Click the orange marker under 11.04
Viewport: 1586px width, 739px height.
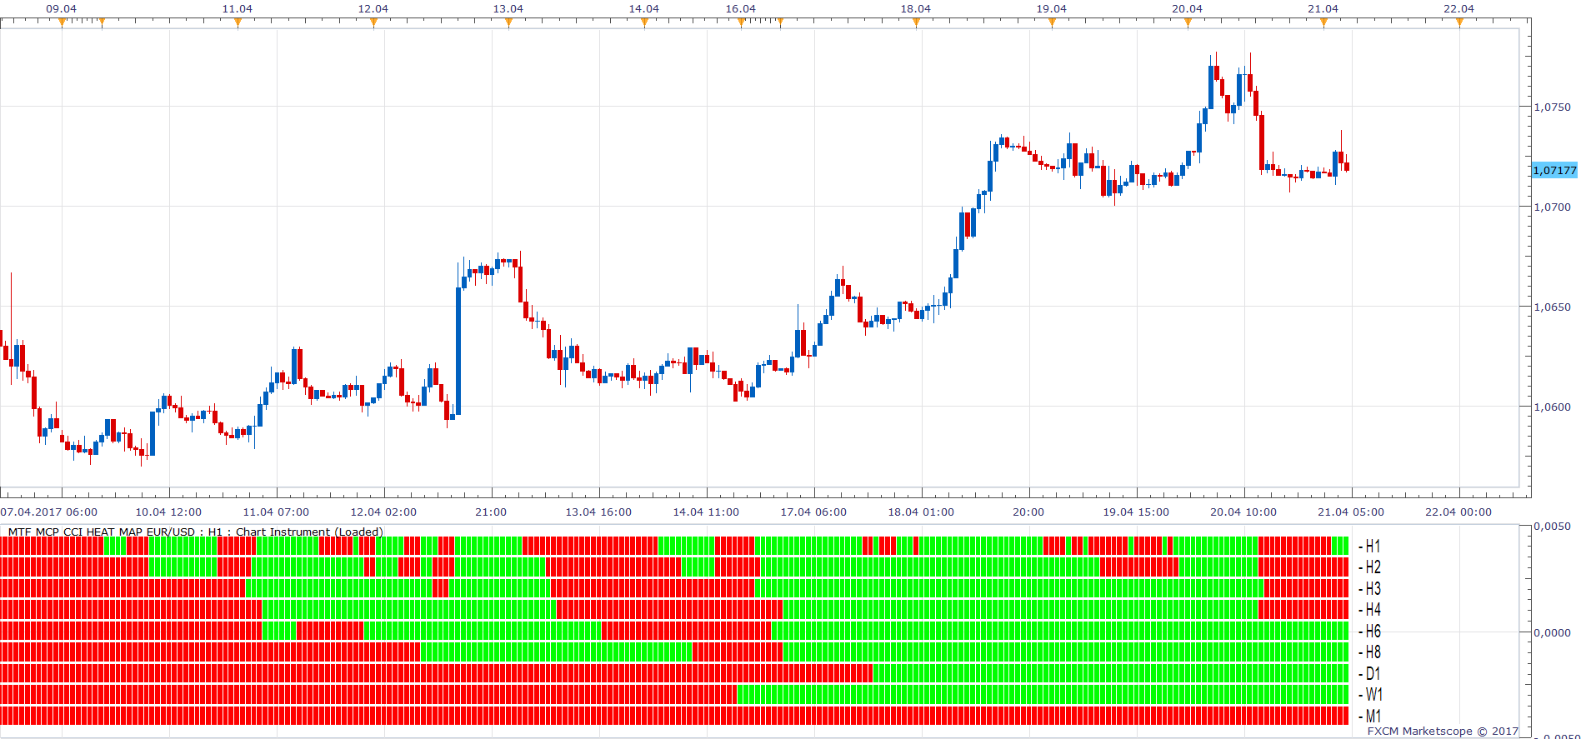pos(238,22)
